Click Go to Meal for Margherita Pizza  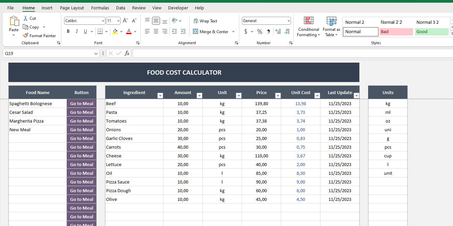coord(81,121)
